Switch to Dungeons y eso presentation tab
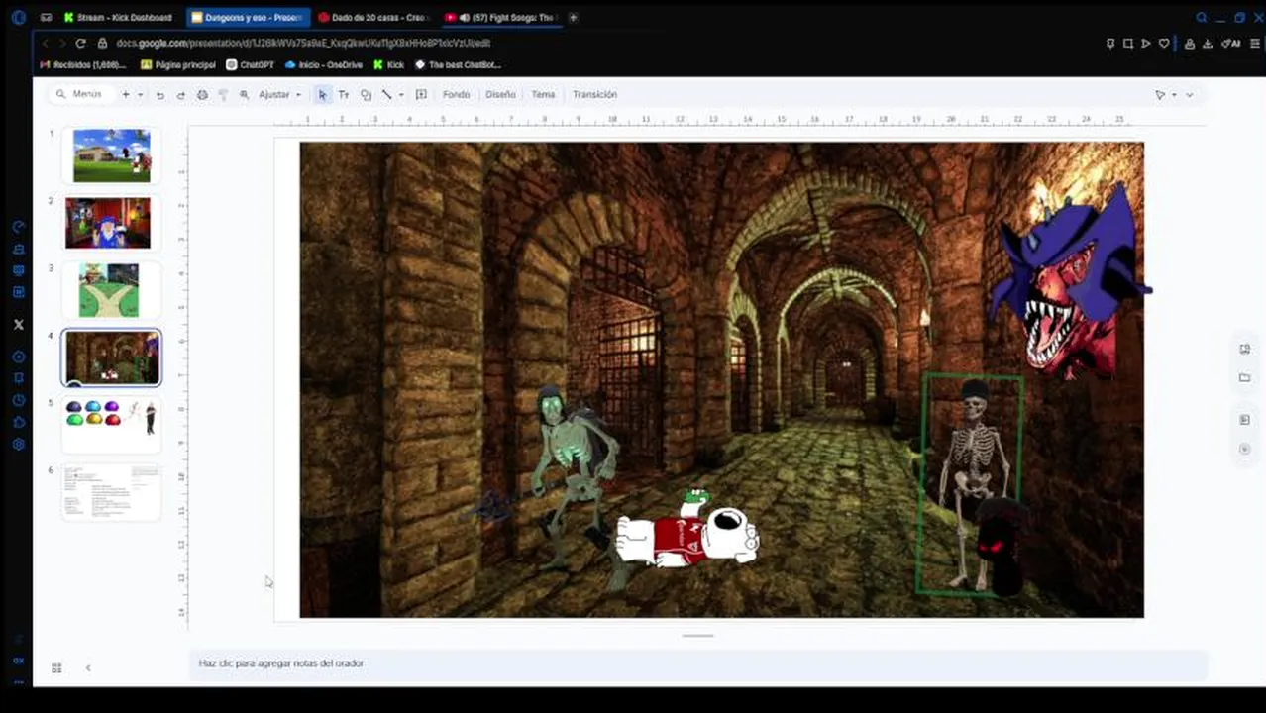 pyautogui.click(x=248, y=18)
